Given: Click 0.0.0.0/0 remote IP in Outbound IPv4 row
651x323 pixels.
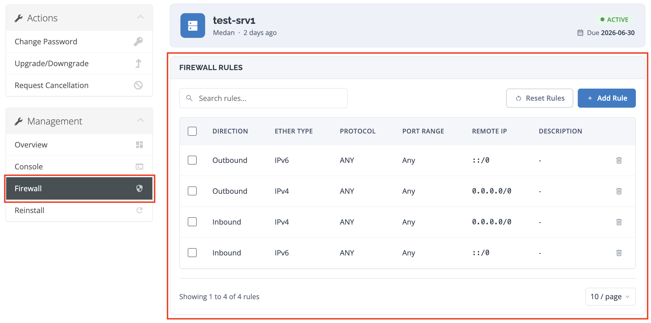Looking at the screenshot, I should (492, 191).
